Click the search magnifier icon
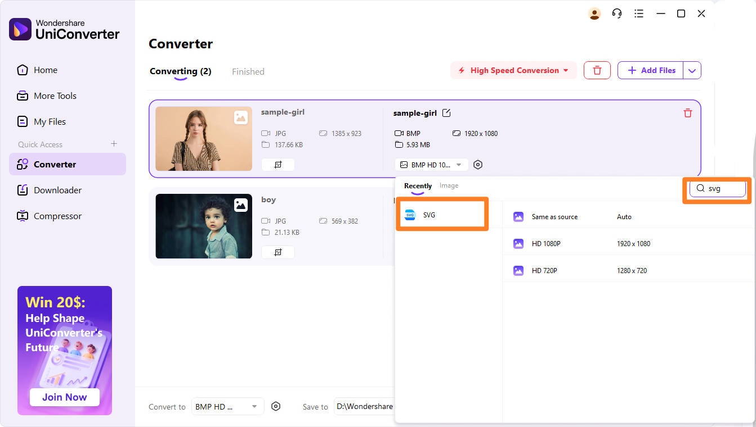 click(x=700, y=188)
